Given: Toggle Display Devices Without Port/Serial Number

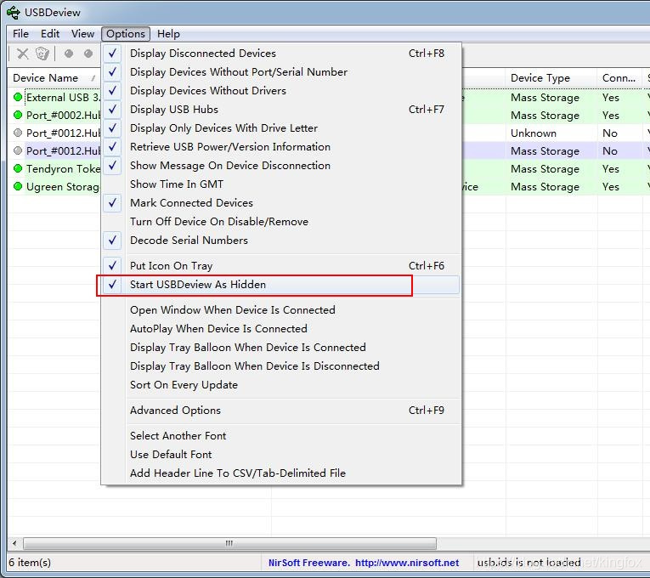Looking at the screenshot, I should [281, 72].
